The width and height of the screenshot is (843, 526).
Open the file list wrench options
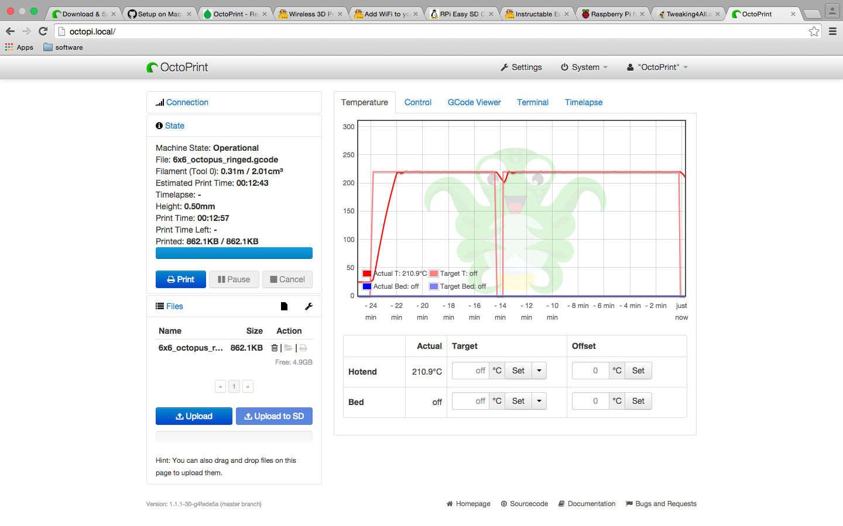coord(309,306)
